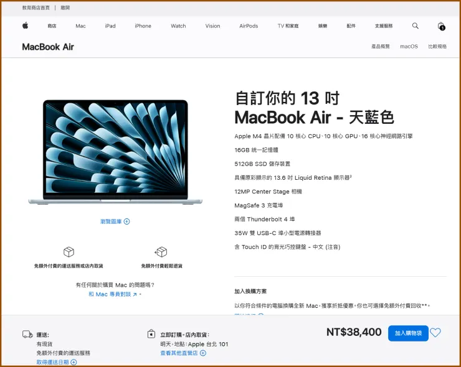Click 兩個 Thunderbolt 4 埠 text
461x367 pixels.
pyautogui.click(x=265, y=219)
